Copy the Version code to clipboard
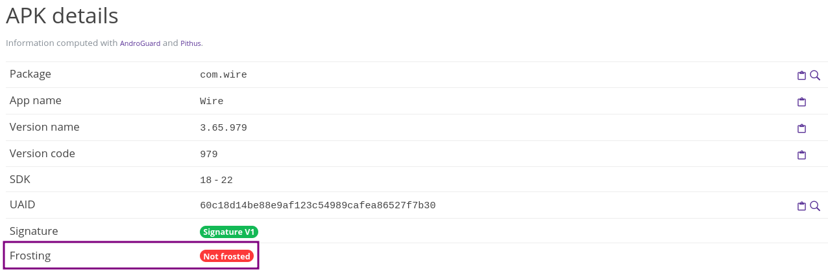This screenshot has height=273, width=828. click(x=801, y=155)
